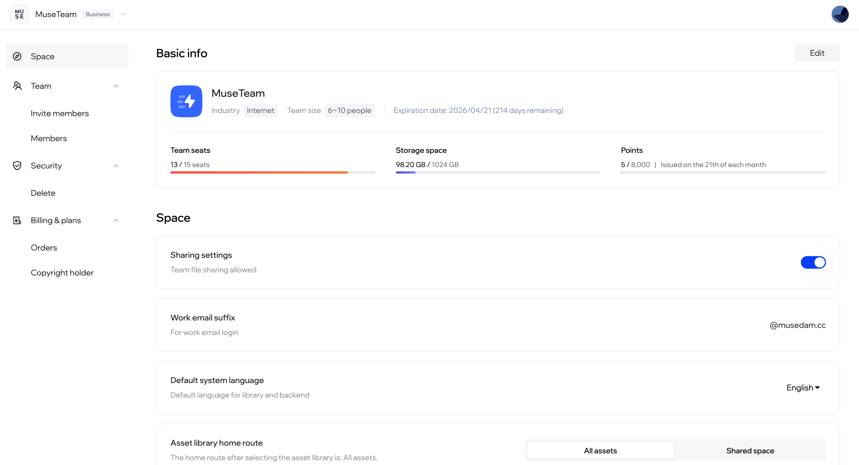Click the Billing & plans receipt icon
Viewport: 859px width, 465px height.
coord(17,220)
